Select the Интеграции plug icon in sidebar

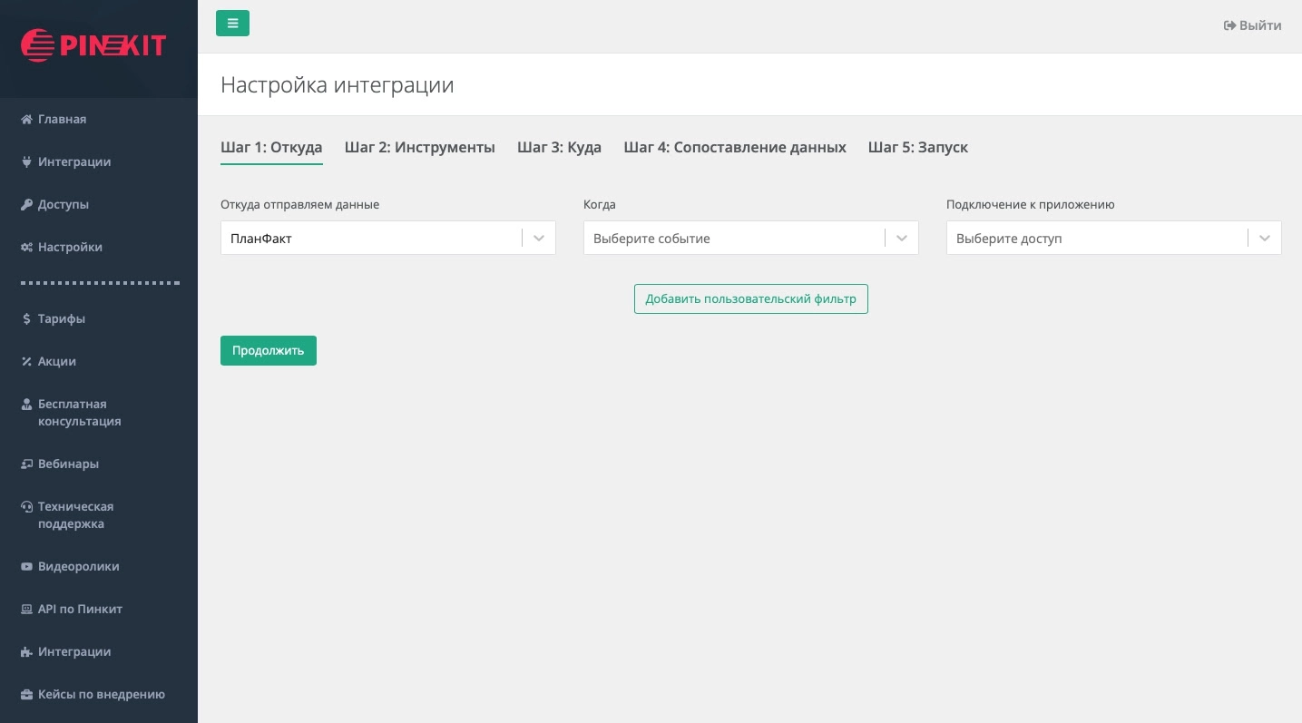tap(73, 161)
